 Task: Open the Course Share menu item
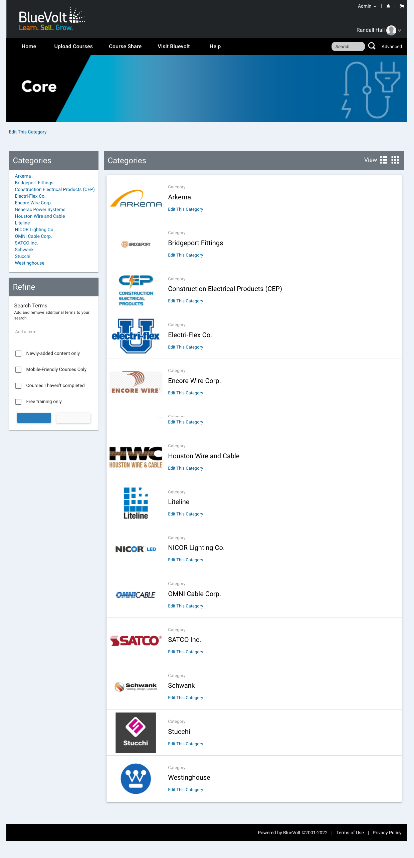click(125, 46)
